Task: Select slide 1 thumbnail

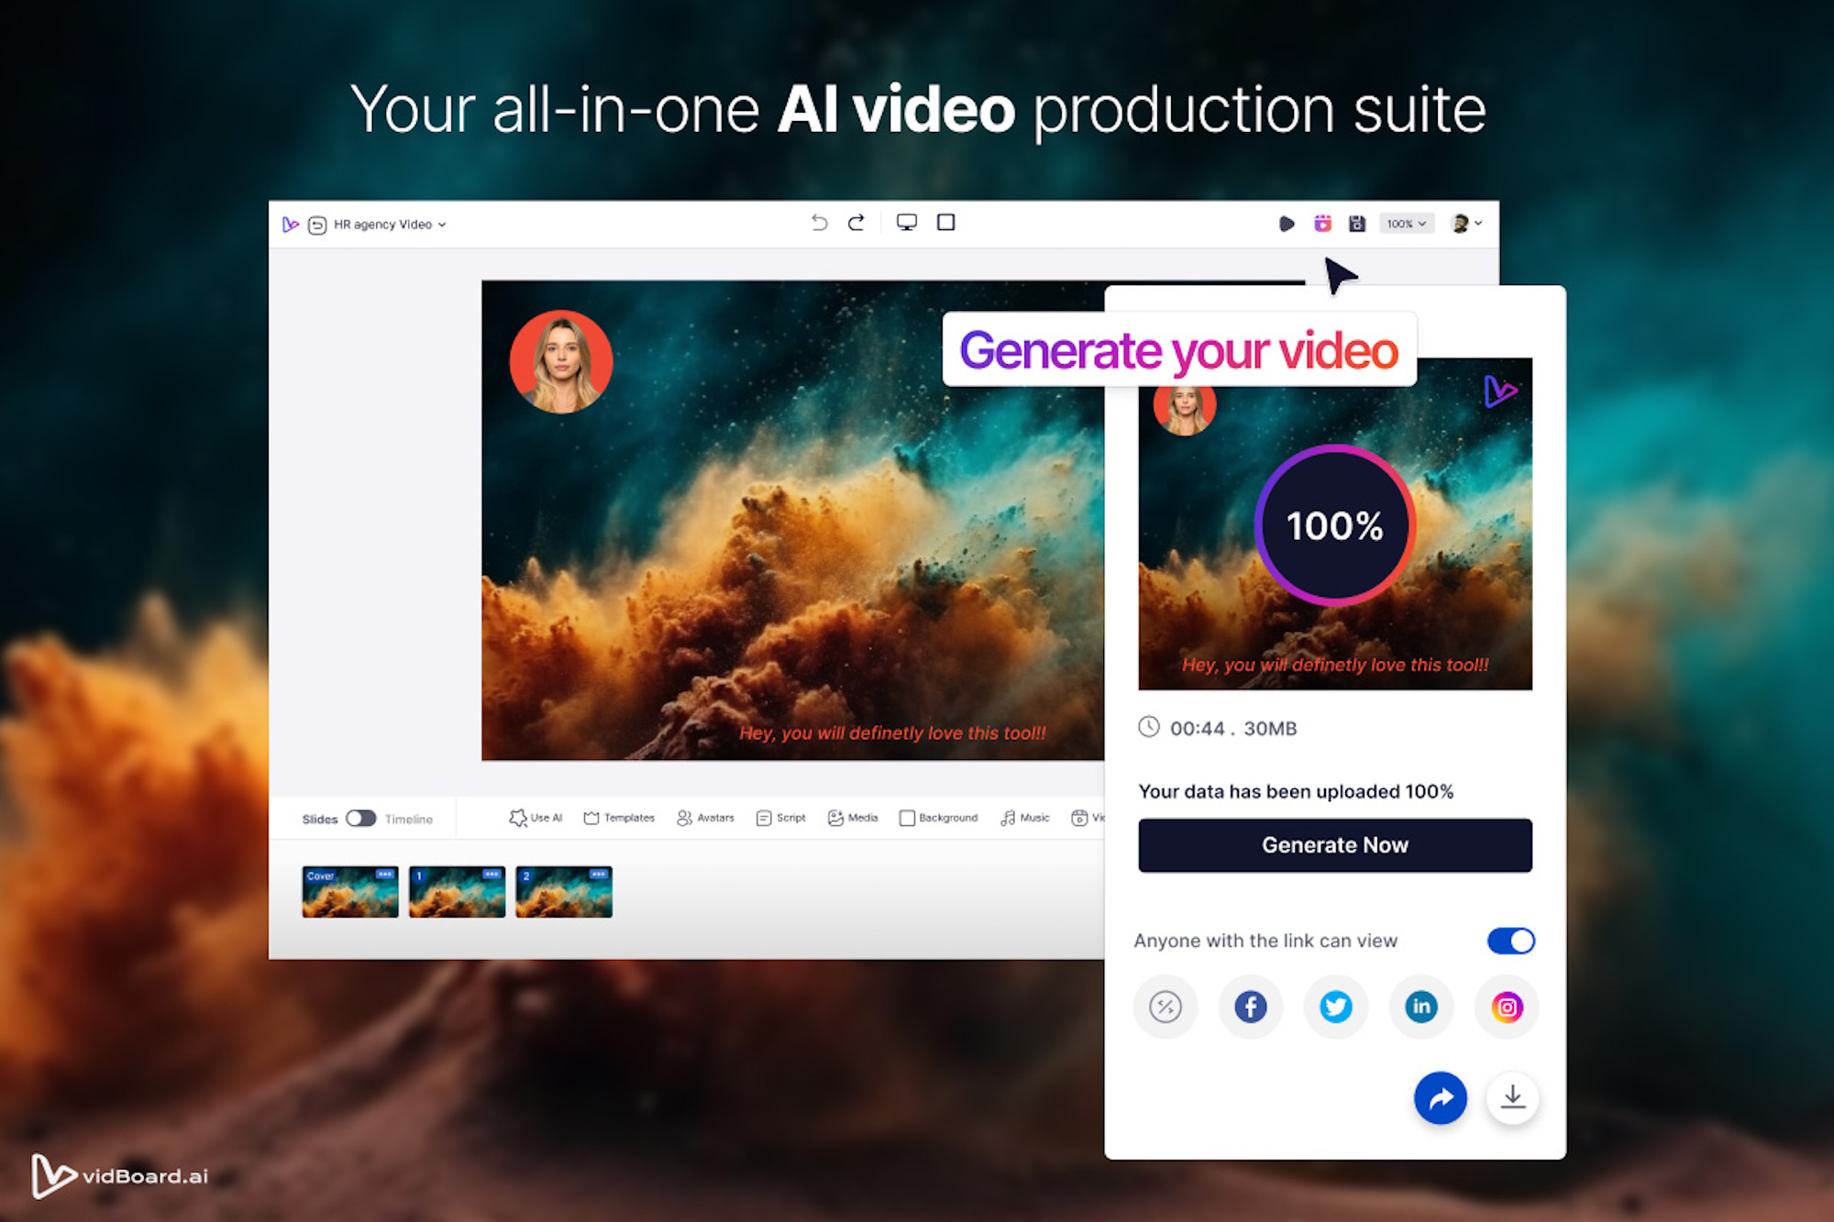Action: [x=457, y=892]
